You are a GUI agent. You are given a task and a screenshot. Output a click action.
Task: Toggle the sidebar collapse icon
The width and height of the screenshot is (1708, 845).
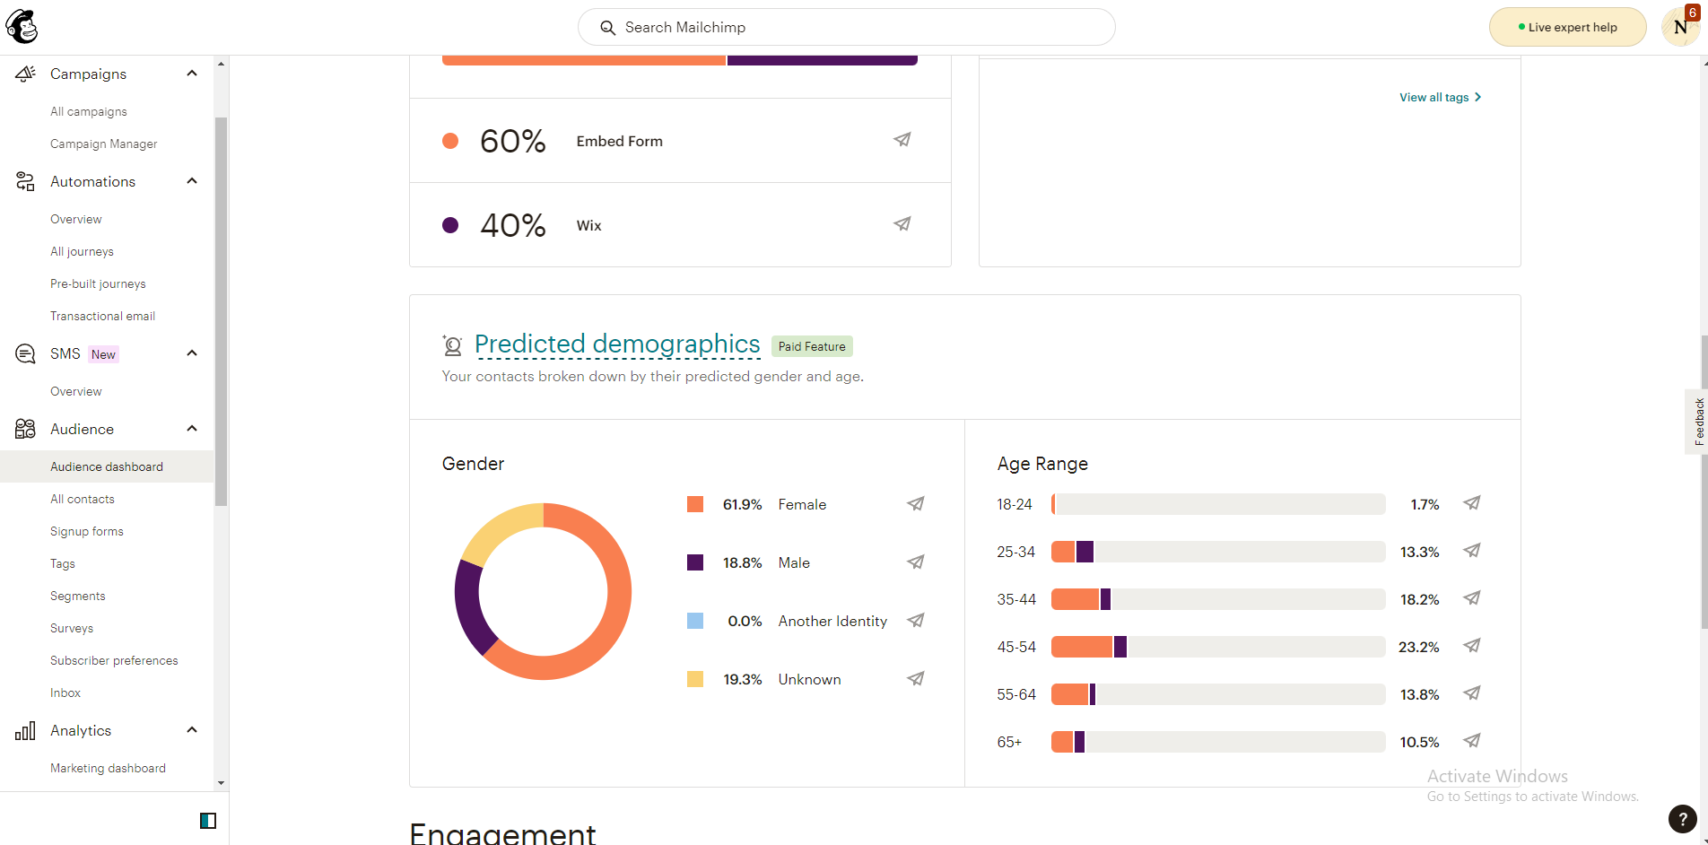208,820
